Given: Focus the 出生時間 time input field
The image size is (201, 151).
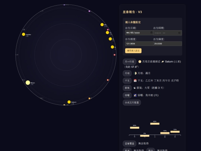Looking at the screenshot, I should coord(167,33).
